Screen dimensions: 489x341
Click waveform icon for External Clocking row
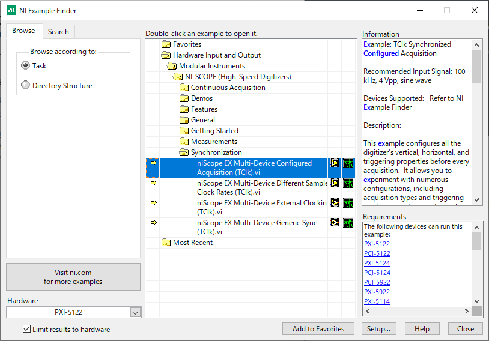click(348, 204)
